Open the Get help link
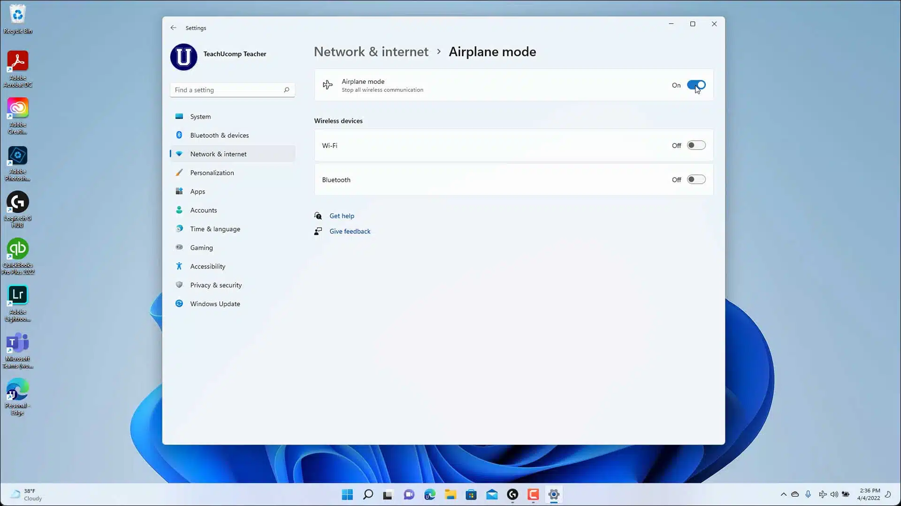The width and height of the screenshot is (901, 506). (x=342, y=216)
